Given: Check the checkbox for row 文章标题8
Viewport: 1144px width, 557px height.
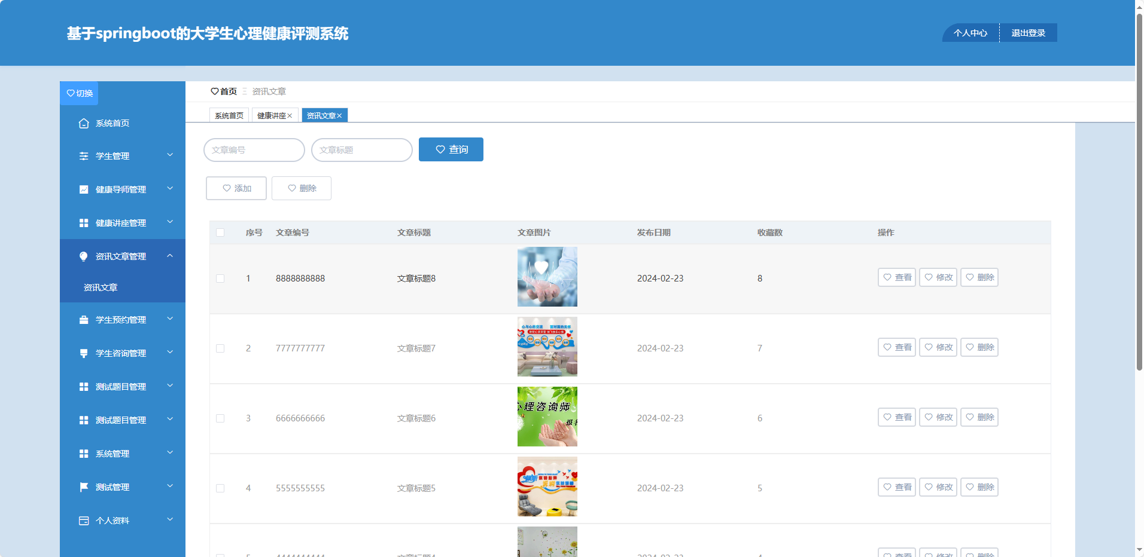Looking at the screenshot, I should pyautogui.click(x=220, y=278).
